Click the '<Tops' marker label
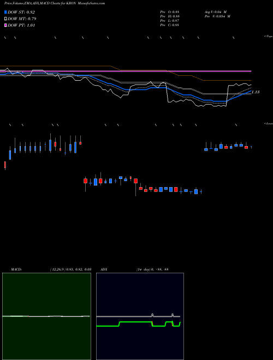Screen dimensions: 273x360 269,37
